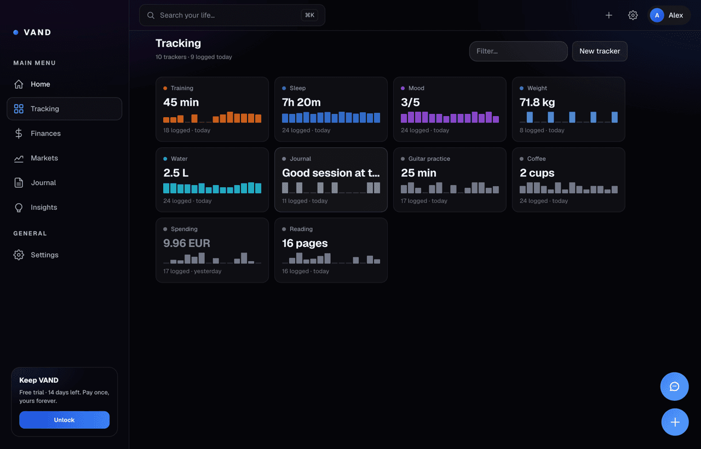
Task: Open the Spending tracker card
Action: tap(212, 250)
